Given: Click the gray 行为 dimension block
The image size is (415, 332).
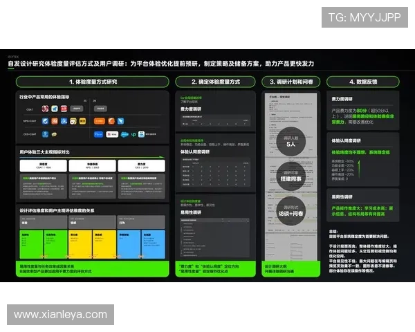Looking at the screenshot, I should (142, 222).
